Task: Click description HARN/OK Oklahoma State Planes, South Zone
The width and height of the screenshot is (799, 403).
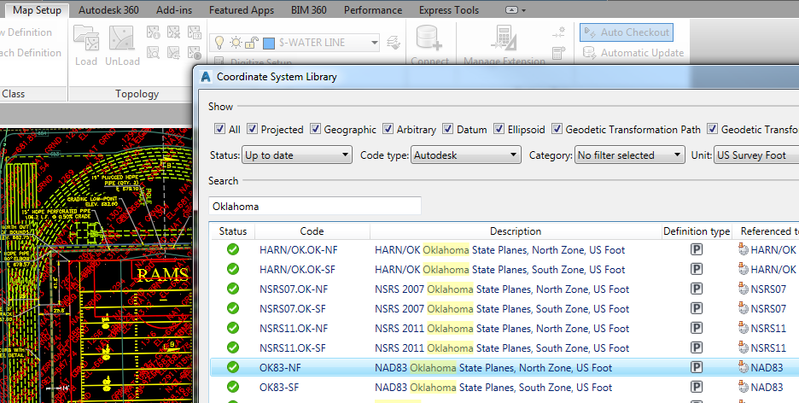Action: [x=500, y=270]
